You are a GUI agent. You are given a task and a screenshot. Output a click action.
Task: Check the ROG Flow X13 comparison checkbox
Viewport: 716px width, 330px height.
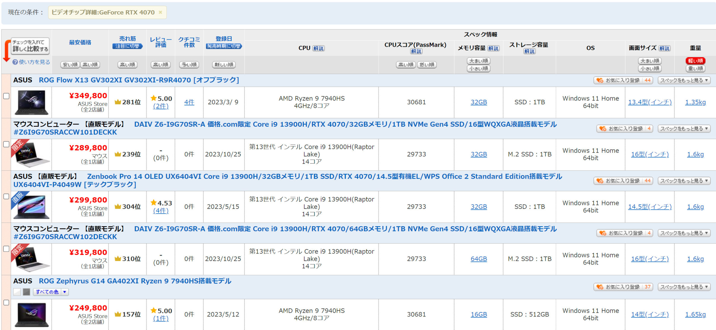[x=6, y=96]
